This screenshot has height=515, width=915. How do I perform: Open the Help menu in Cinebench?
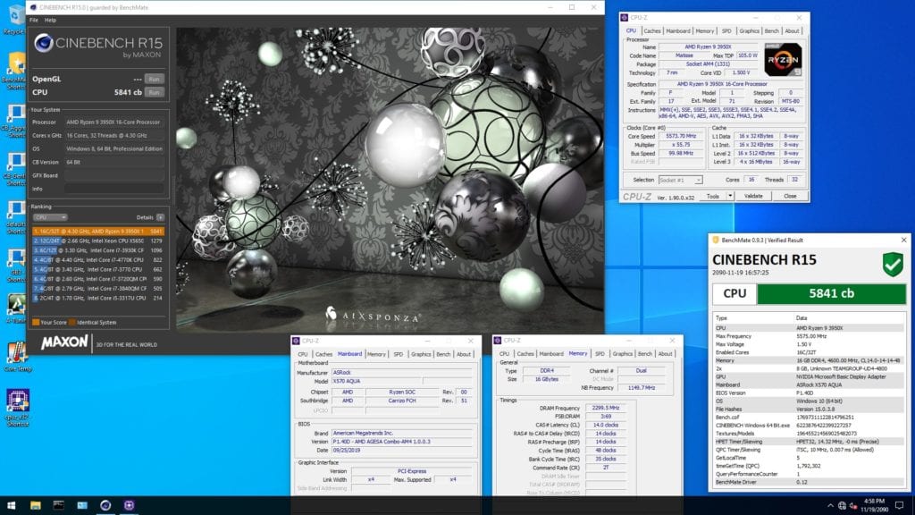pos(50,20)
